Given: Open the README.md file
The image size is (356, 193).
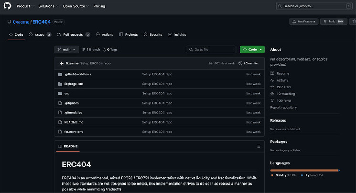Looking at the screenshot, I should (x=74, y=122).
